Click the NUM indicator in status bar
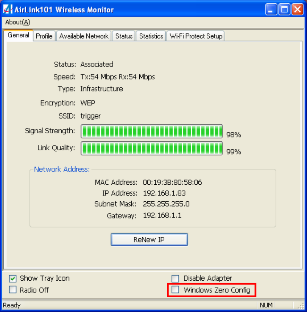Screen dimensions: 307x312 266,305
